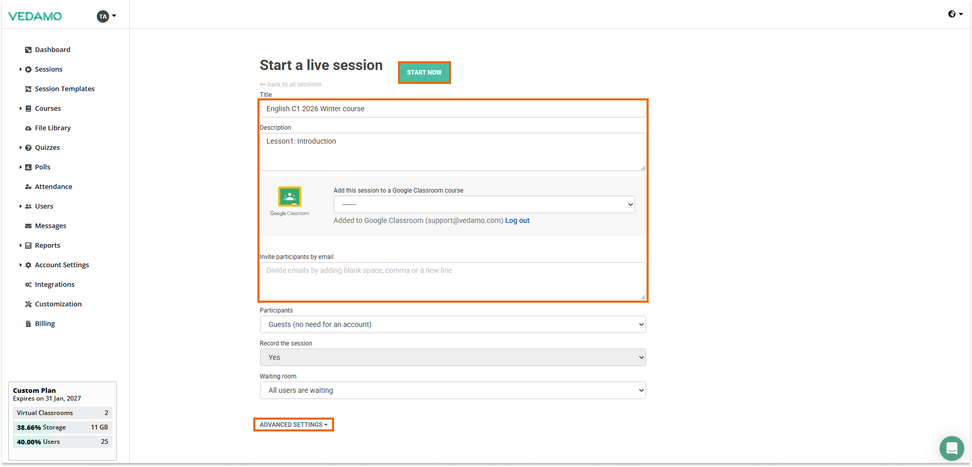Open the Record the session dropdown
Screen dimensions: 972x467
[453, 357]
